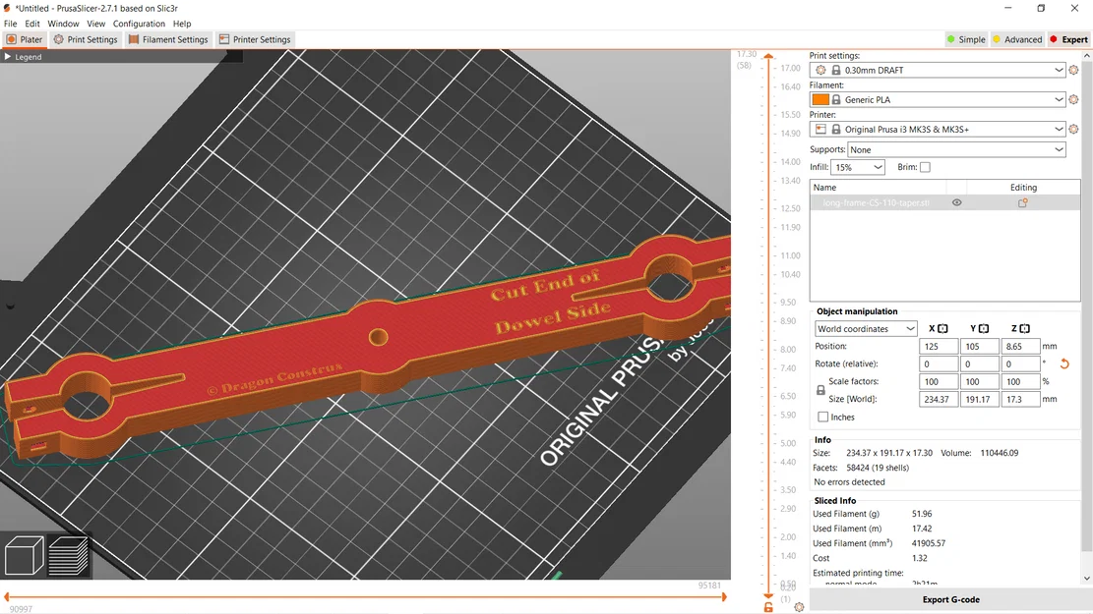Open the File menu
Screen dimensions: 1093x614
pyautogui.click(x=11, y=24)
